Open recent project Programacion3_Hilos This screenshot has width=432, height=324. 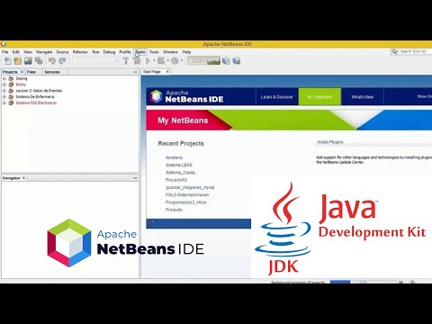point(185,202)
